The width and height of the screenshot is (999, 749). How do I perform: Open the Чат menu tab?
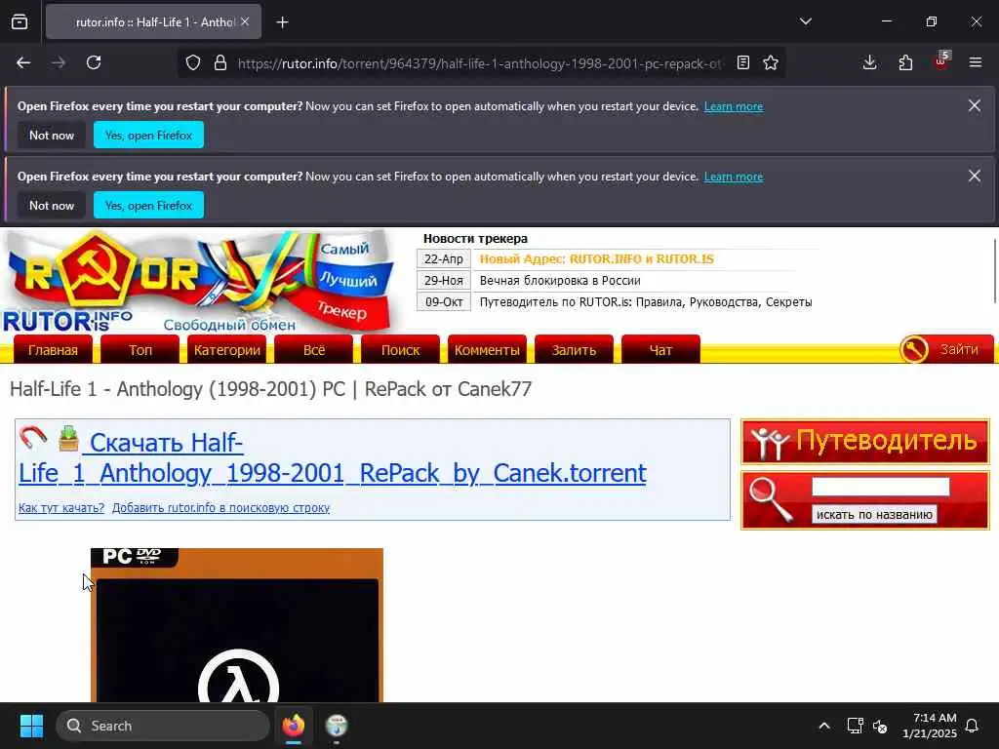coord(660,350)
